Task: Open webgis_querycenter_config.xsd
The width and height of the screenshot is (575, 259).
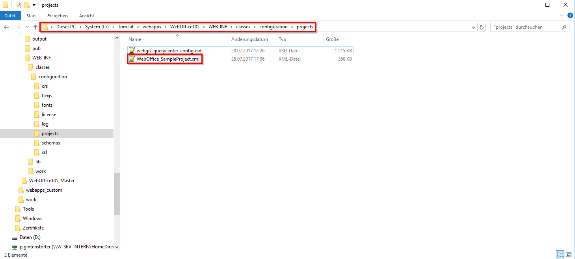Action: (x=169, y=50)
